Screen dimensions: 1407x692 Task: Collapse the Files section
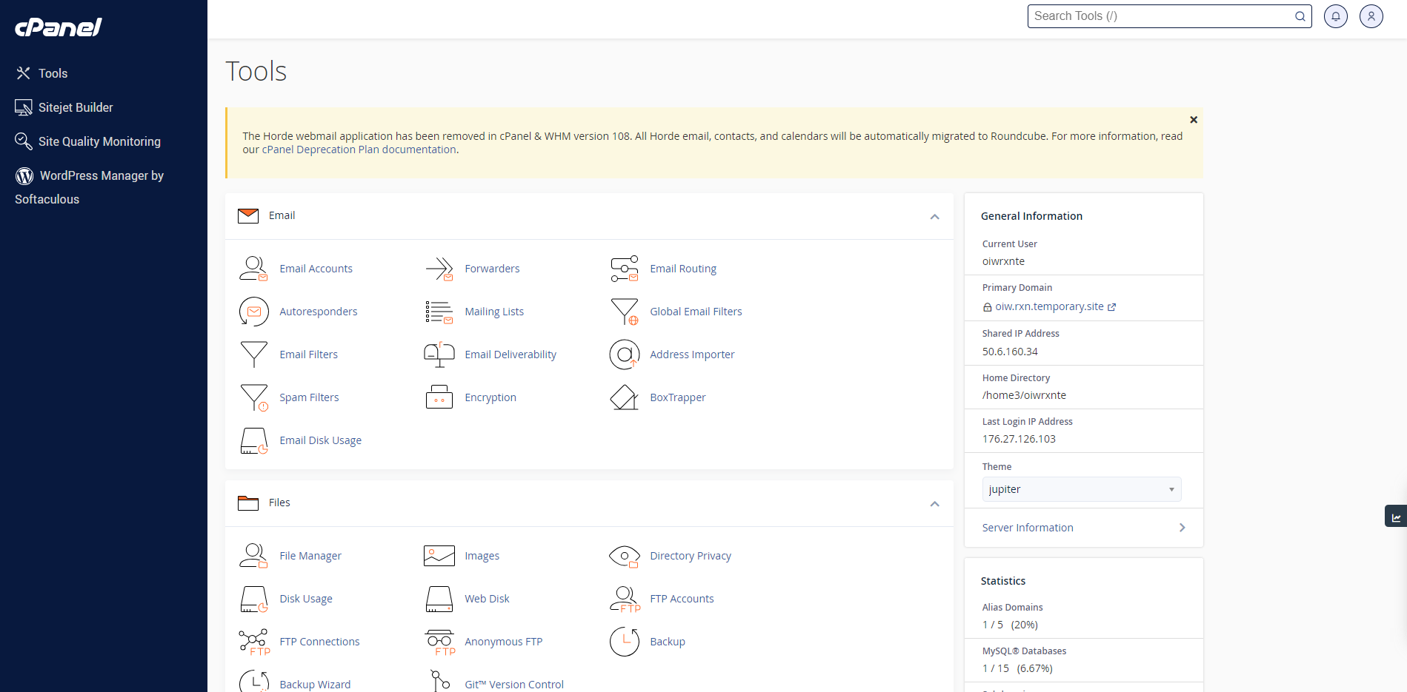click(x=934, y=503)
